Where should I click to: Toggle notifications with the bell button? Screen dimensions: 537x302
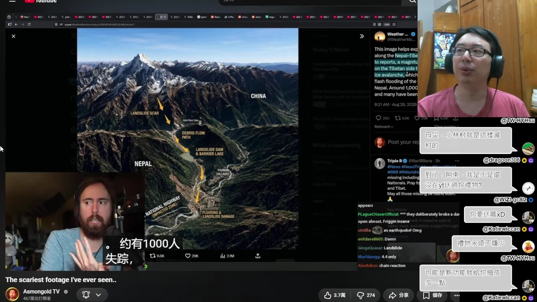tap(86, 295)
